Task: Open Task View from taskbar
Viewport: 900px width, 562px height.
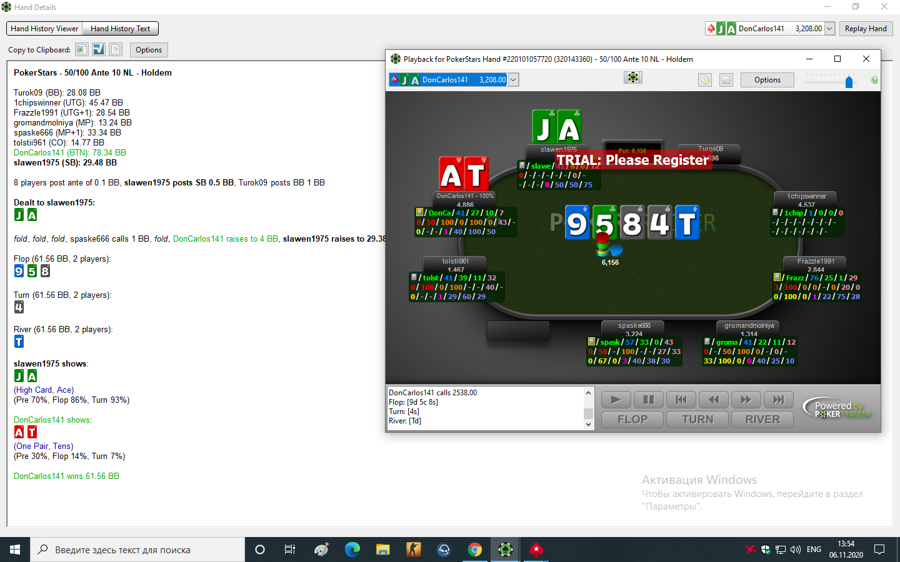Action: click(x=290, y=550)
